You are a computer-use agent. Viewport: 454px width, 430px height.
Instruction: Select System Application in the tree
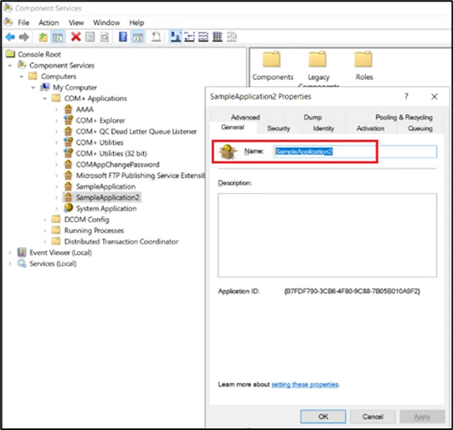coord(106,209)
